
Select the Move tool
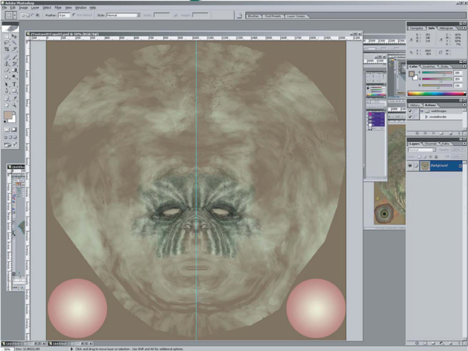point(15,37)
